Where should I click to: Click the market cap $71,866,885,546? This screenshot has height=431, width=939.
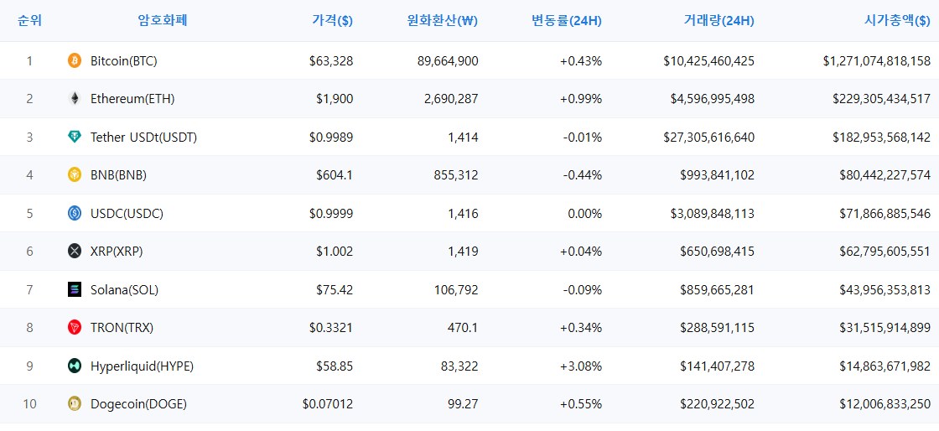[x=885, y=214]
